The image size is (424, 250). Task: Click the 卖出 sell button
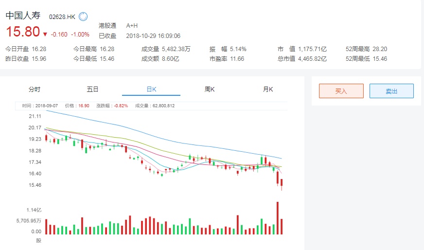tap(391, 91)
